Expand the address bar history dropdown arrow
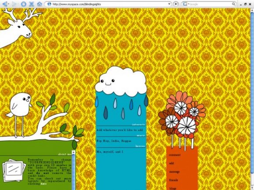This screenshot has width=254, height=190. coord(169,4)
